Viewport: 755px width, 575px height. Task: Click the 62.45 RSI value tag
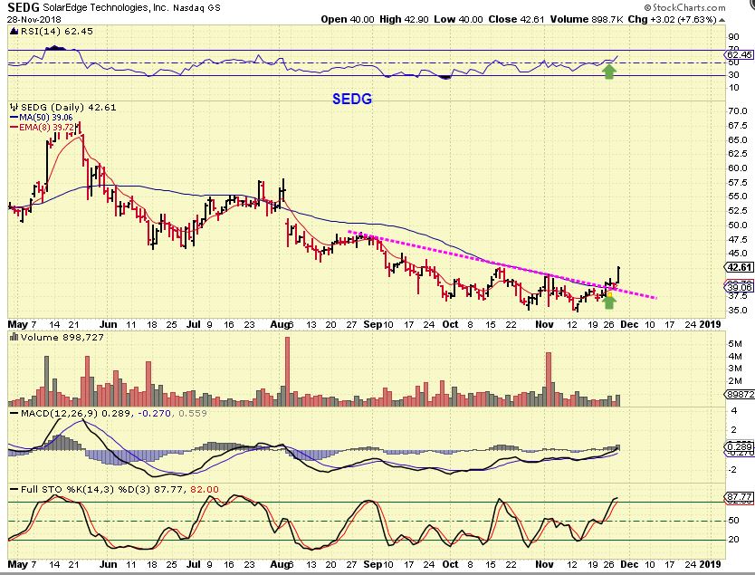coord(739,54)
